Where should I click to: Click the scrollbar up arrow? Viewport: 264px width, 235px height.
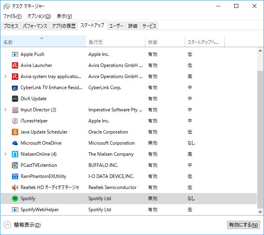260,51
